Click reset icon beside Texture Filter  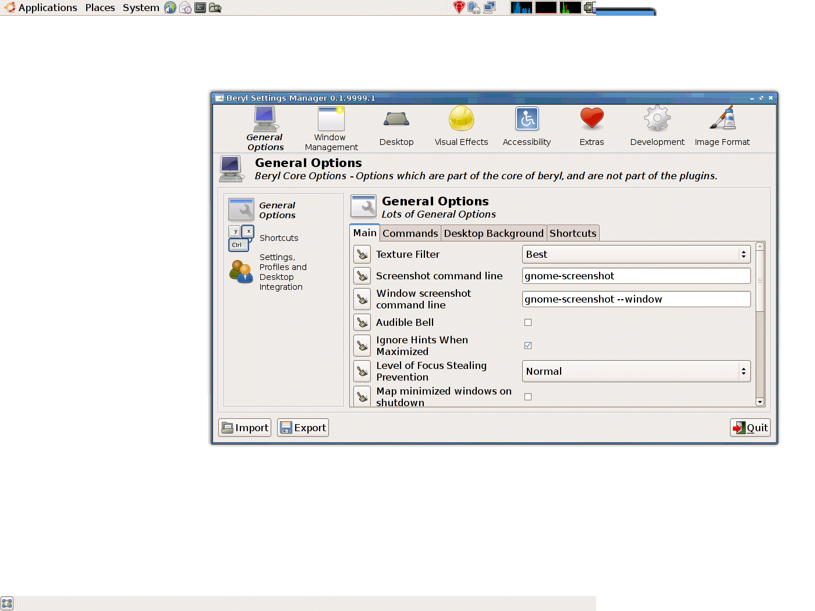coord(362,254)
